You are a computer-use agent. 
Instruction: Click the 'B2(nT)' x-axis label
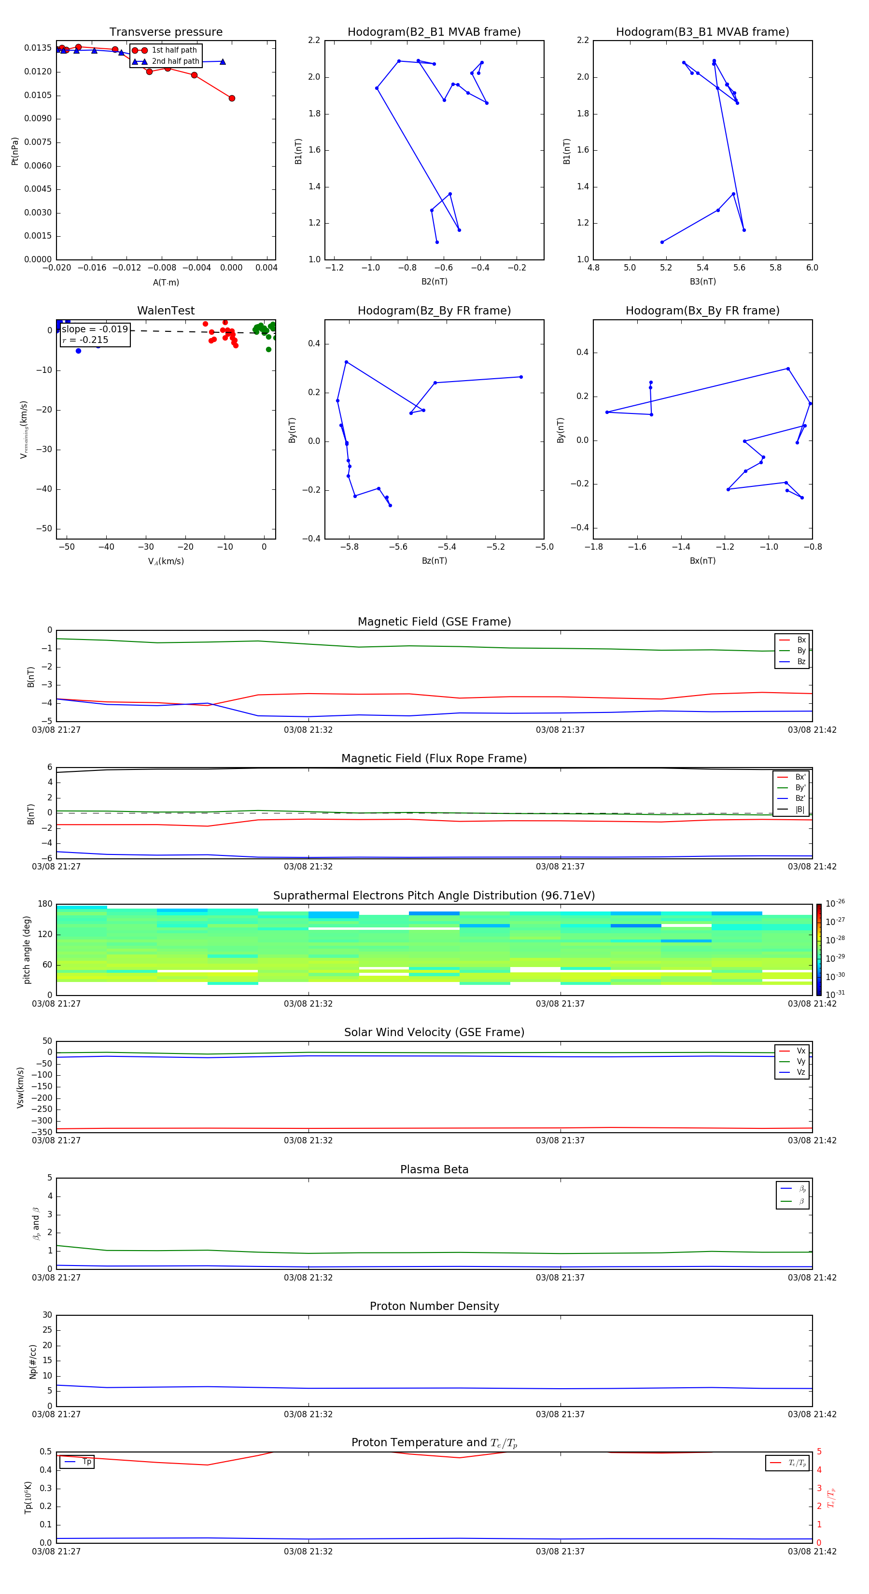pyautogui.click(x=434, y=282)
